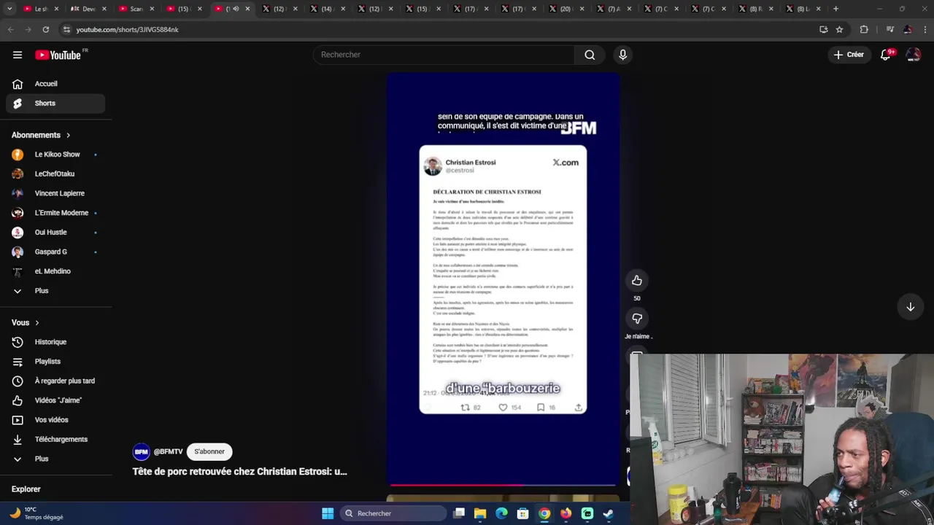Open Vincent Lapierre channel
This screenshot has width=934, height=525.
(55, 193)
